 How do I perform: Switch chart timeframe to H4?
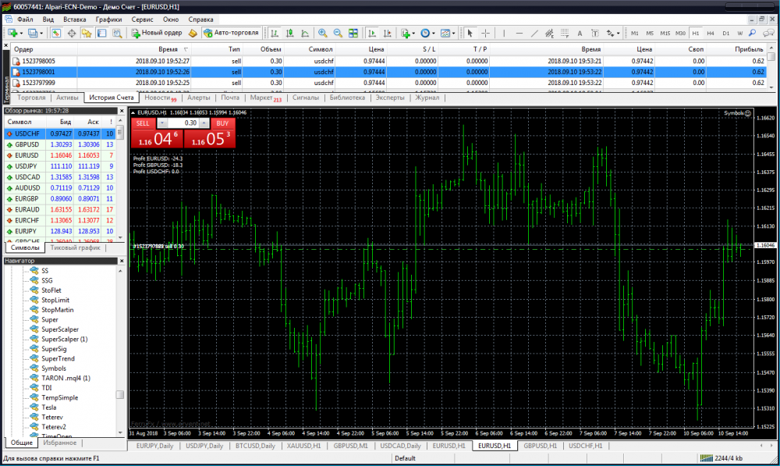coord(711,33)
